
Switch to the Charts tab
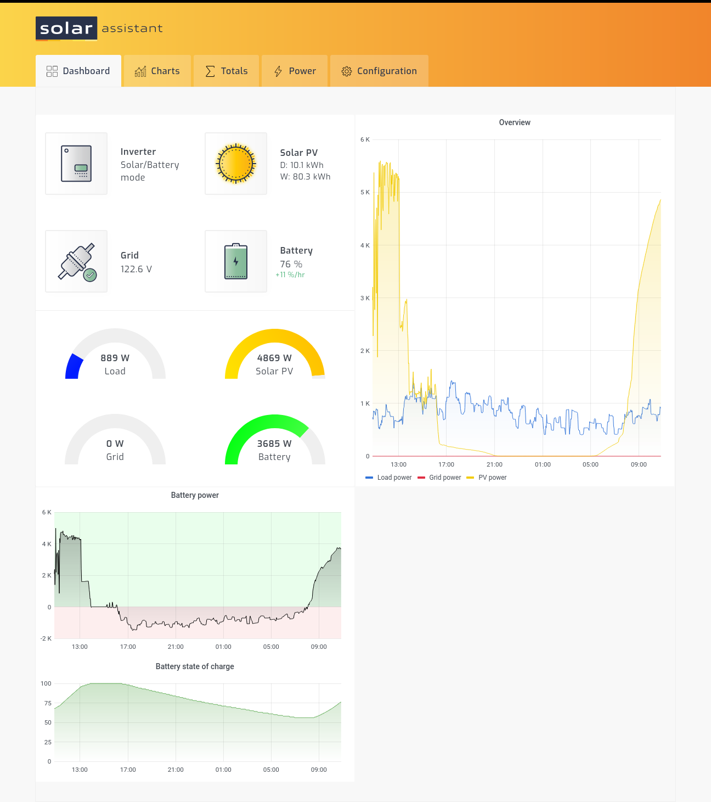[157, 71]
